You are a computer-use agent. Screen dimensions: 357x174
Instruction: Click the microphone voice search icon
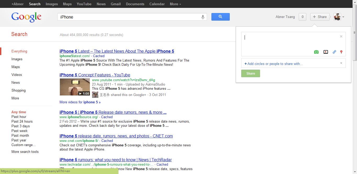pyautogui.click(x=203, y=17)
